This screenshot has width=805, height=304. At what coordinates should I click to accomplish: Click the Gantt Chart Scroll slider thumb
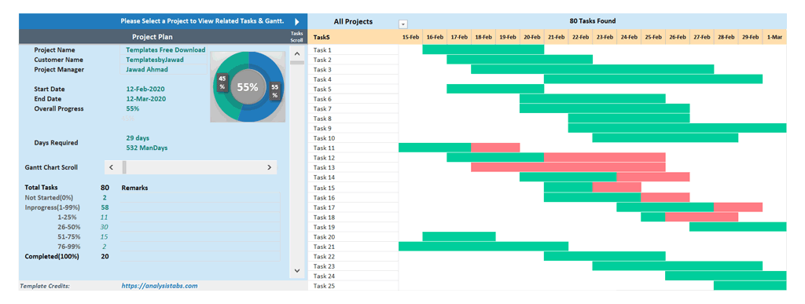point(124,167)
